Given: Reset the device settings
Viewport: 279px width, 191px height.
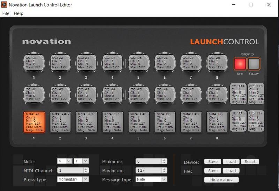Looking at the screenshot, I should pos(250,162).
